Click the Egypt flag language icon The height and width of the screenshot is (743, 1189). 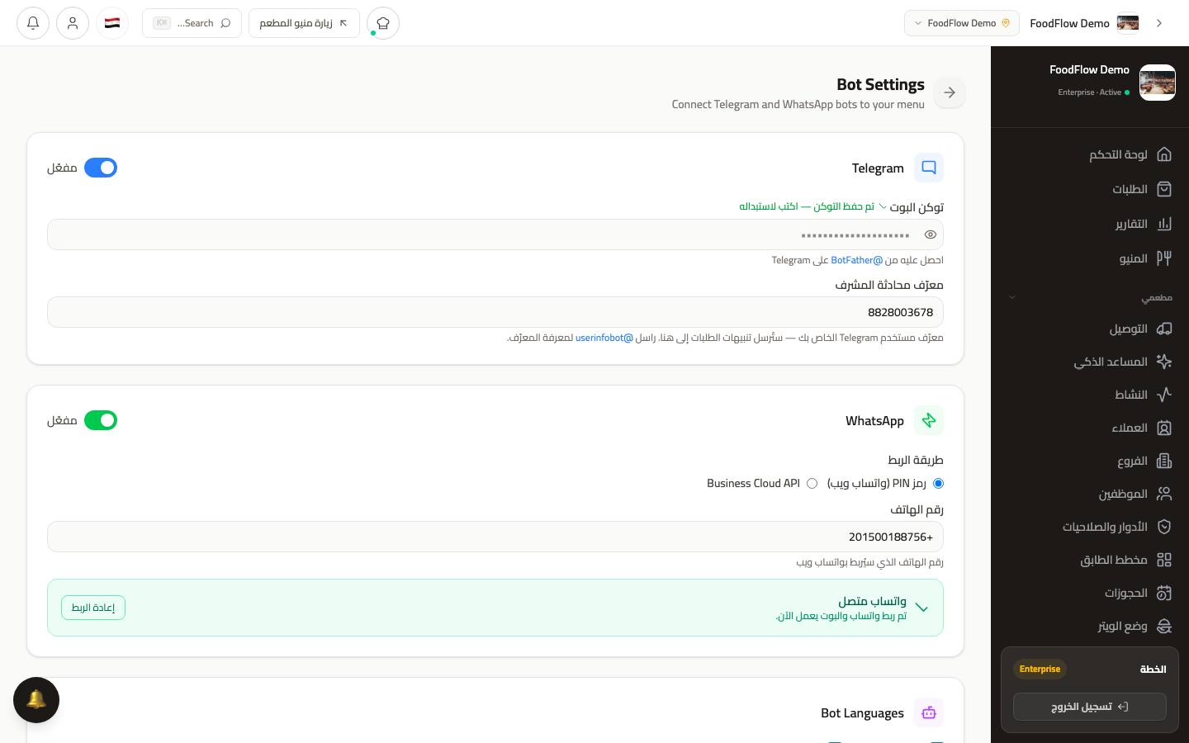(112, 23)
